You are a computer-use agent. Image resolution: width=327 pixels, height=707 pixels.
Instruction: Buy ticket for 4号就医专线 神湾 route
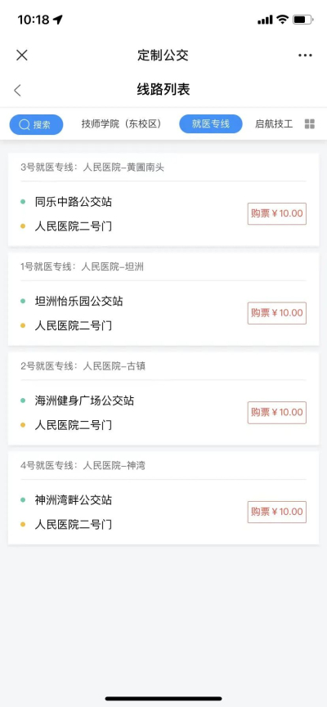(277, 512)
